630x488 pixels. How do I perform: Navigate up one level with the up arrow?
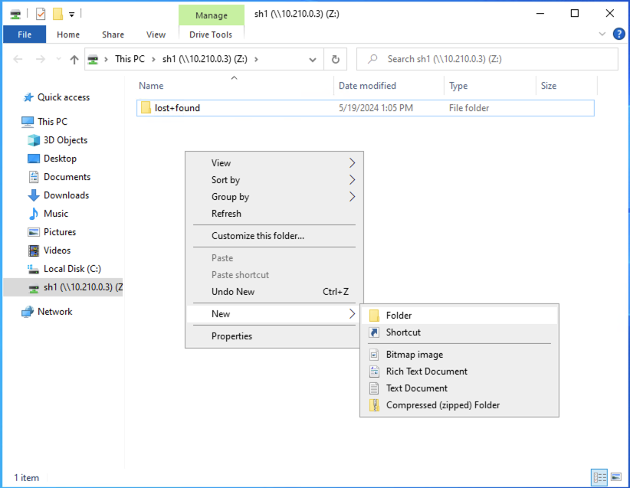coord(73,59)
